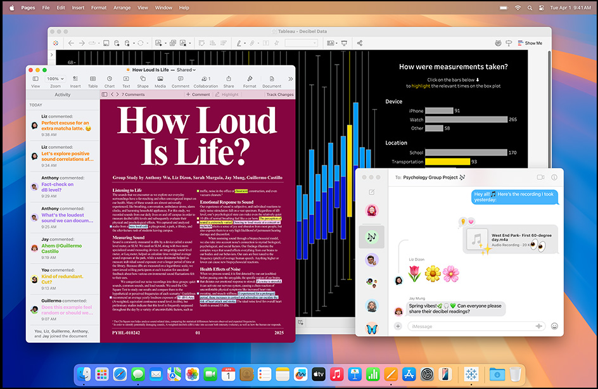Viewport: 598px width, 389px height.
Task: Select the Shape tool in Pages toolbar
Action: [x=143, y=79]
